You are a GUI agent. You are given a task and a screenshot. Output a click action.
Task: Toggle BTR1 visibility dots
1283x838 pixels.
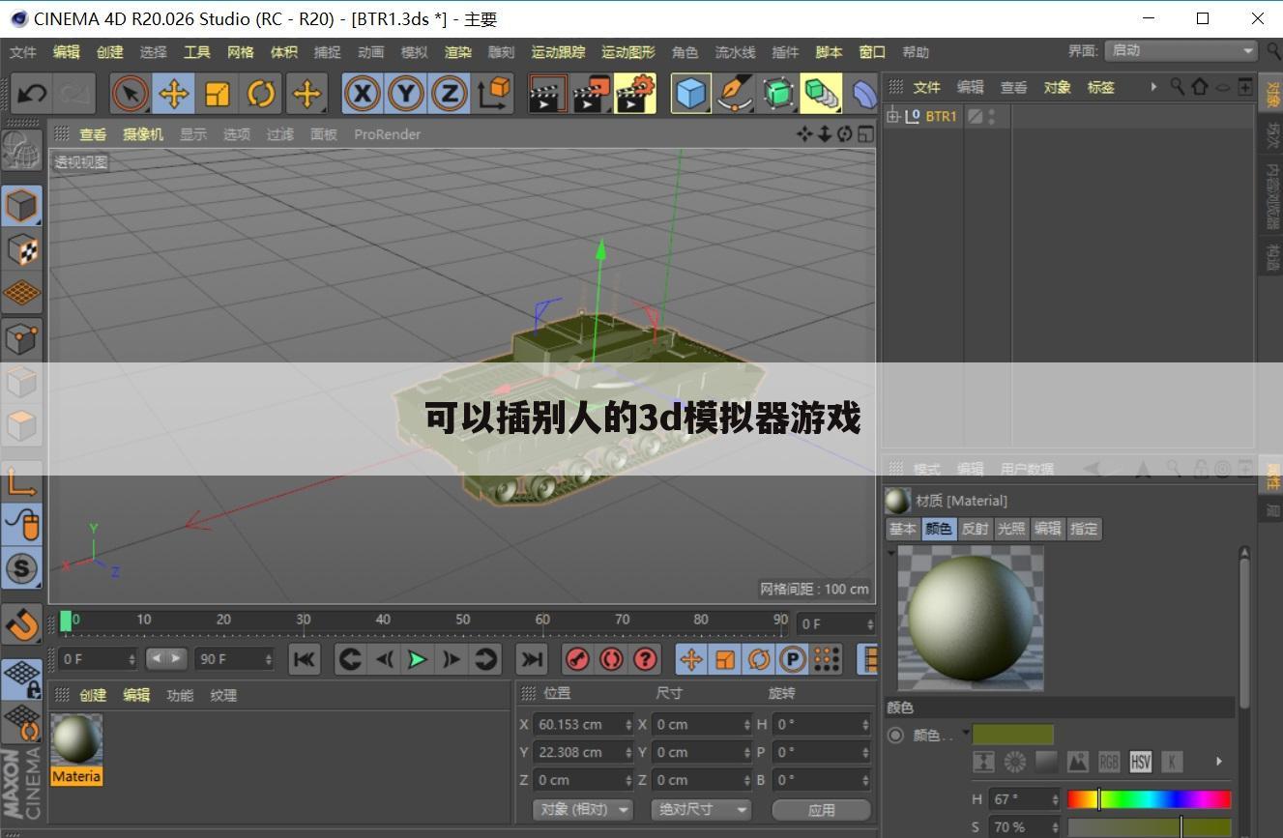pos(992,116)
